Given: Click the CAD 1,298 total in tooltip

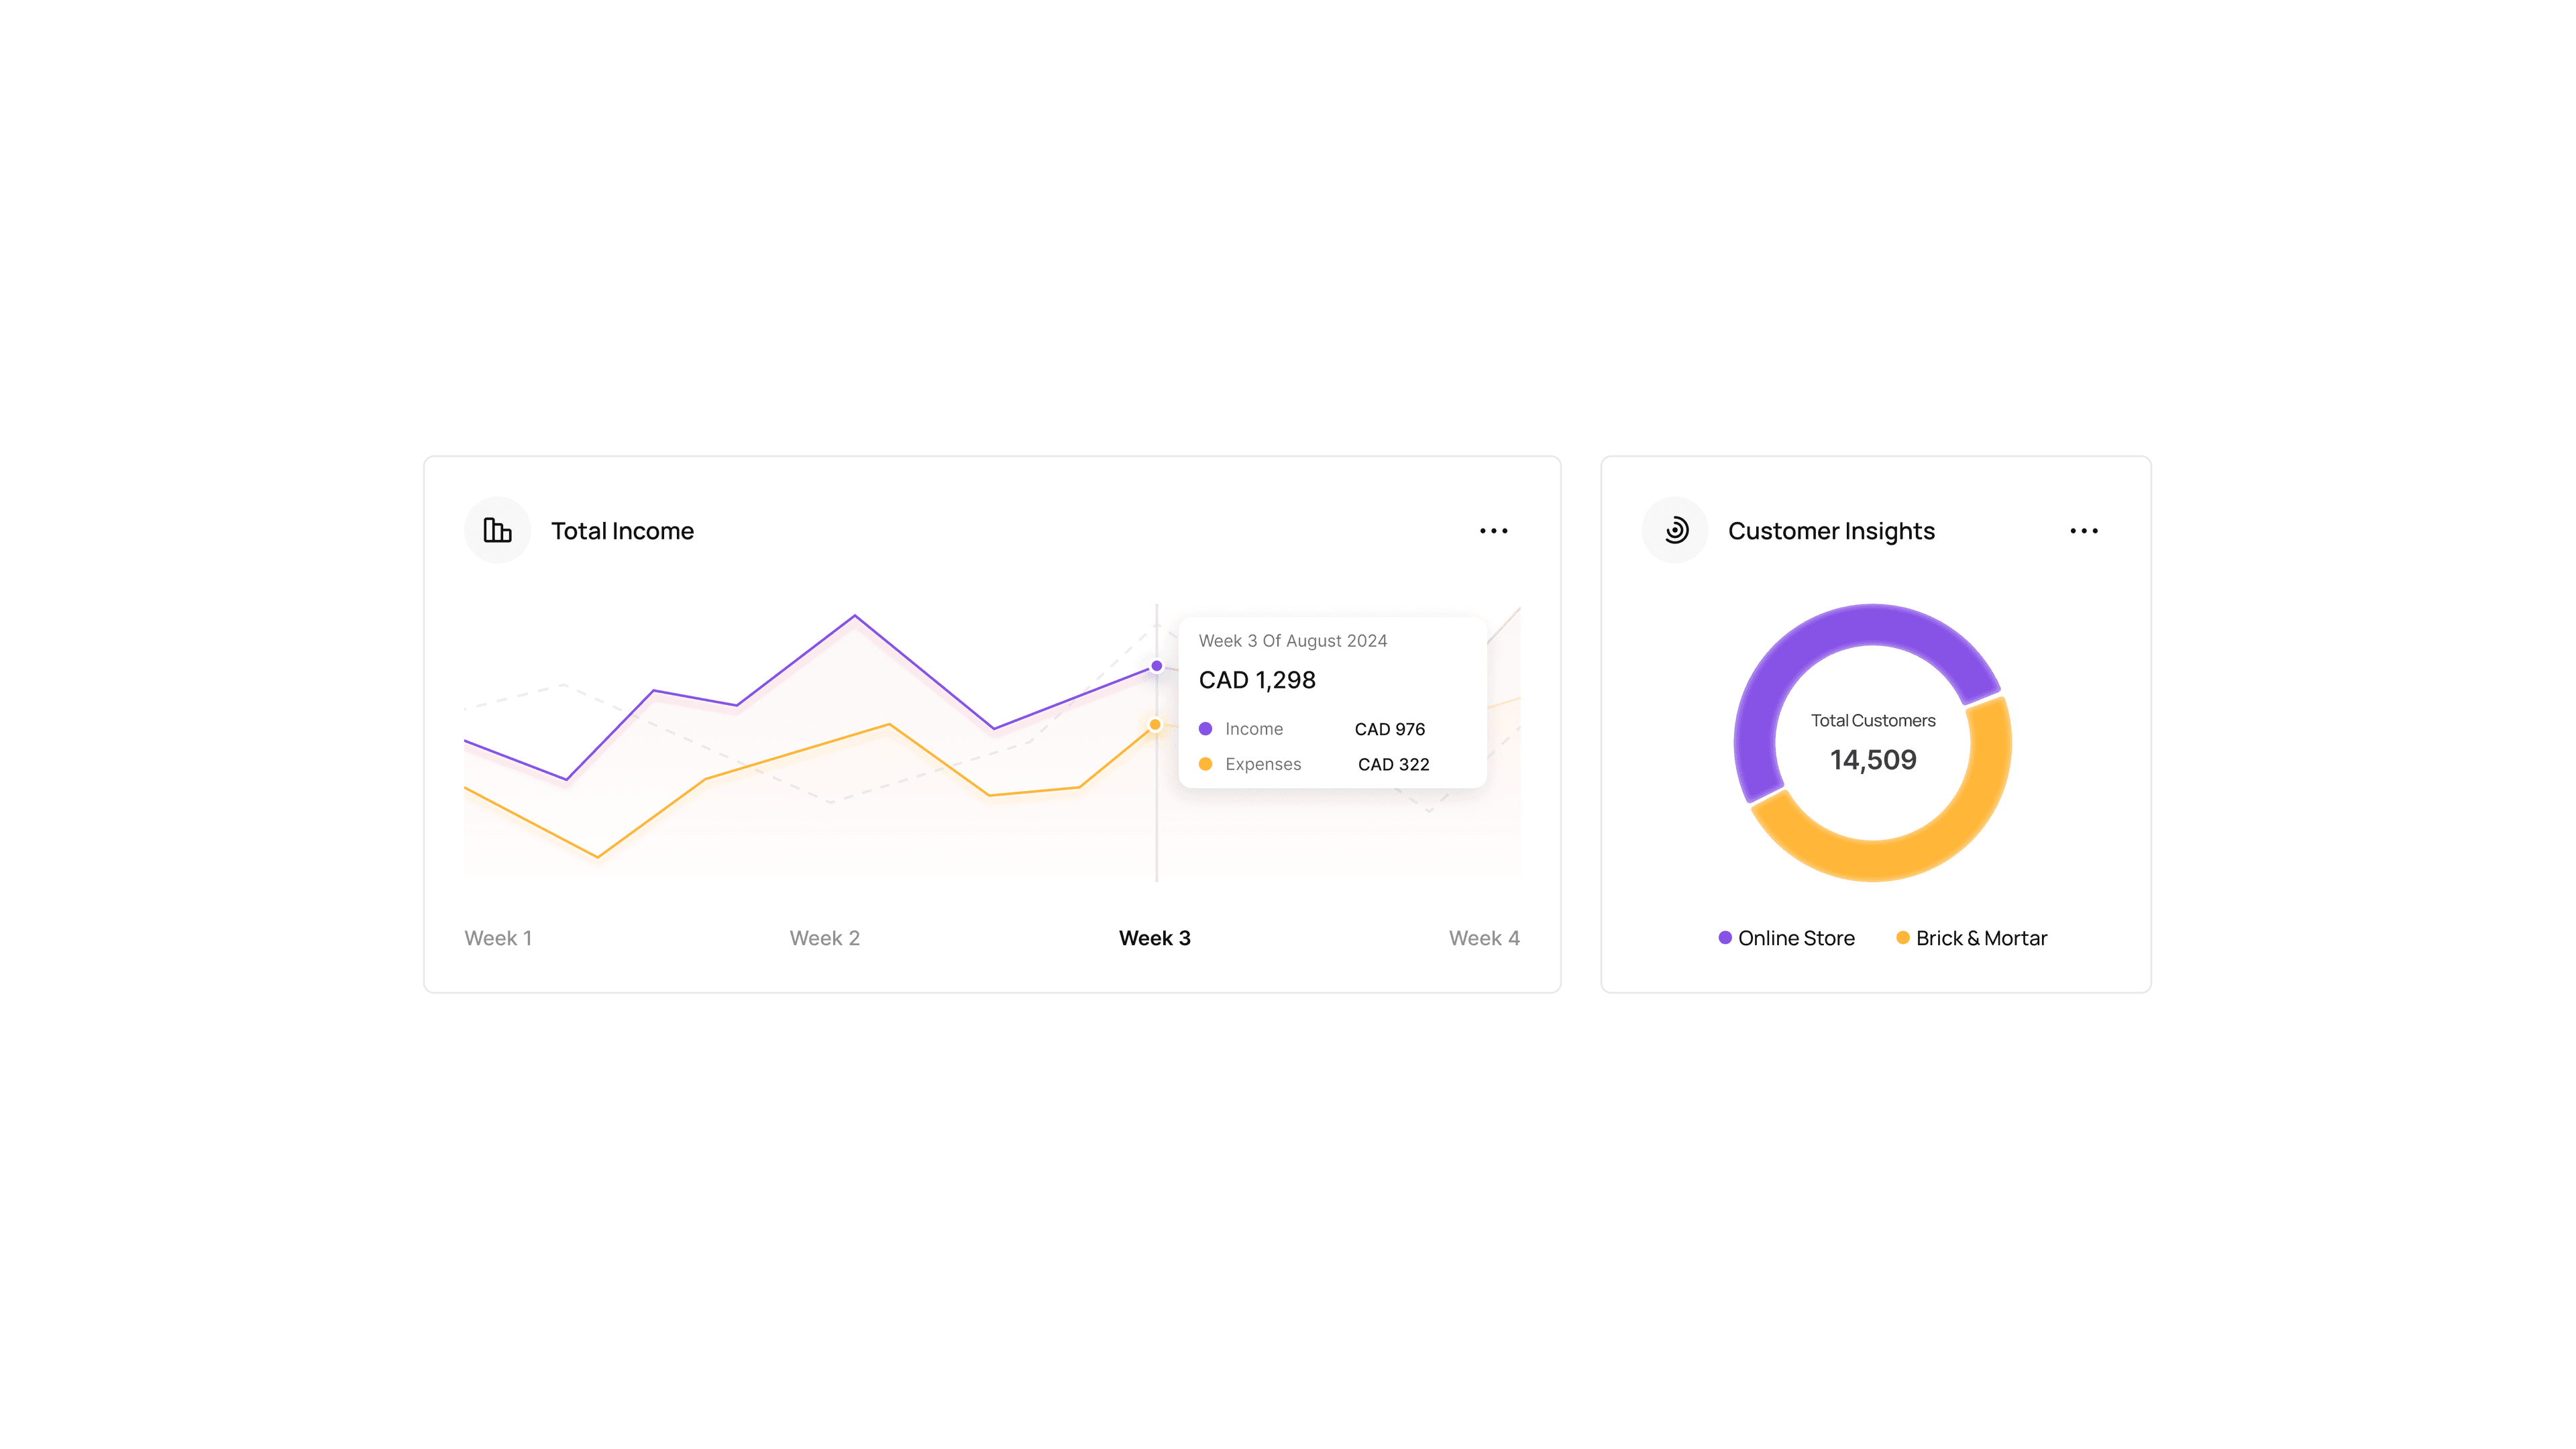Looking at the screenshot, I should pos(1257,680).
